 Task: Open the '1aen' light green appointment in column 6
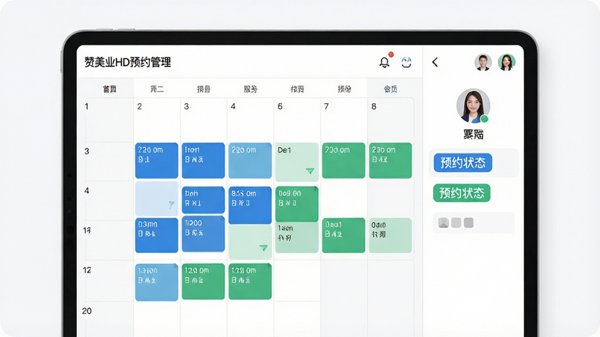(296, 238)
